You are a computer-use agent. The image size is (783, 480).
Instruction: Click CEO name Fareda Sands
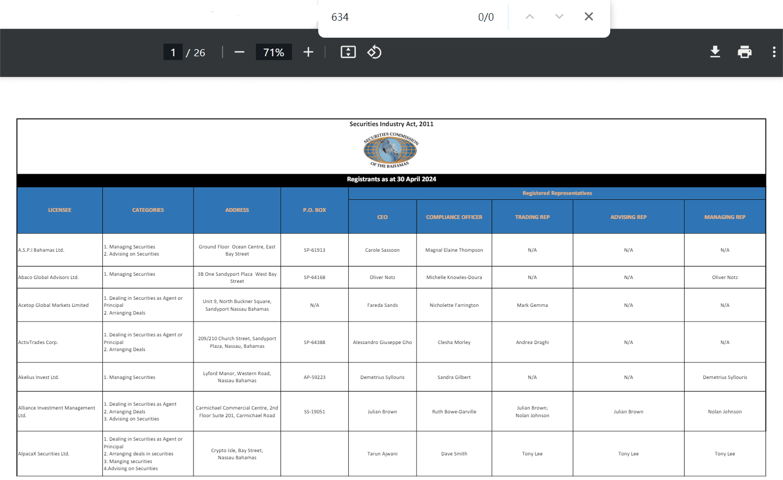pyautogui.click(x=383, y=305)
